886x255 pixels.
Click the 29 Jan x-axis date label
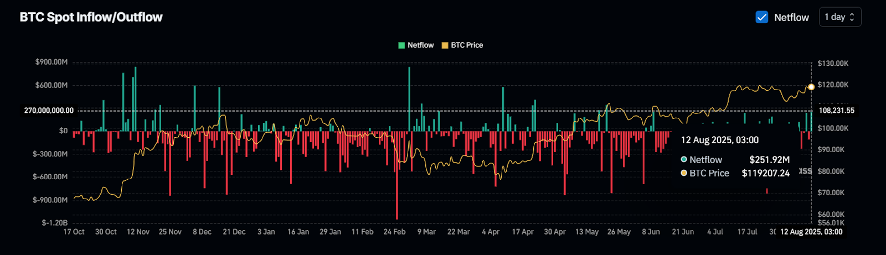330,232
